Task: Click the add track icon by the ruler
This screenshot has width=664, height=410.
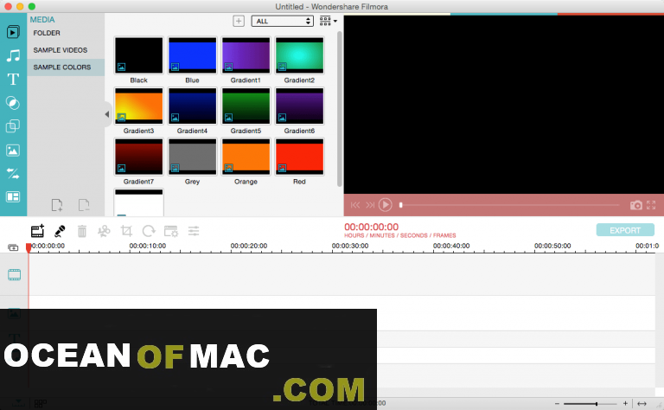Action: pos(13,247)
